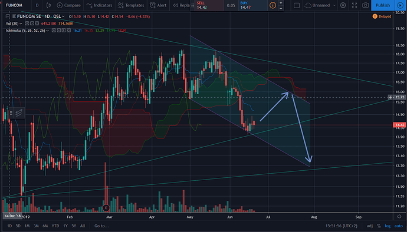Click the play icon next to Publish
Screen dimensions: 407x232
tap(400, 5)
